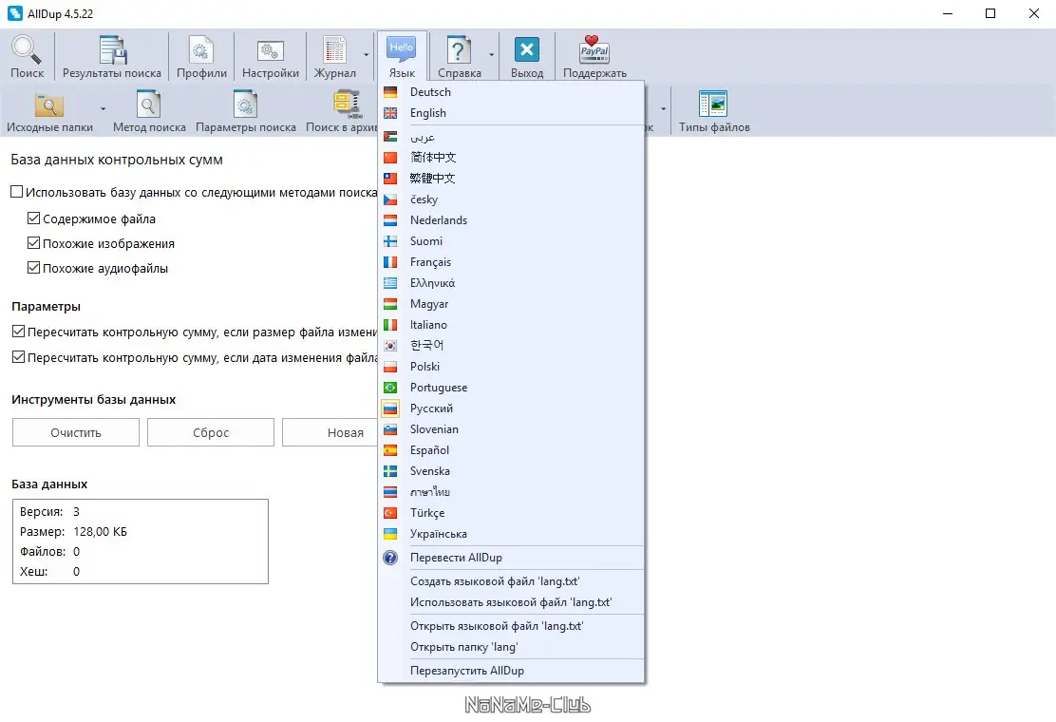Screen dimensions: 1056x722
Task: Expand the Исходные папки dropdown arrow
Action: tap(104, 109)
